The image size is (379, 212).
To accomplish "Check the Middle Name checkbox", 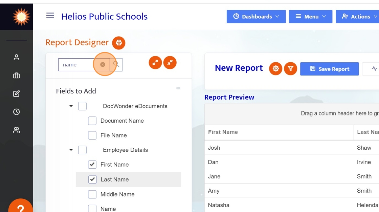I will tap(92, 194).
